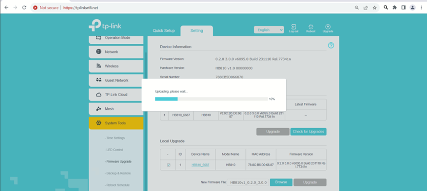Bookmark page with the star icon
The height and width of the screenshot is (191, 427).
pyautogui.click(x=375, y=8)
